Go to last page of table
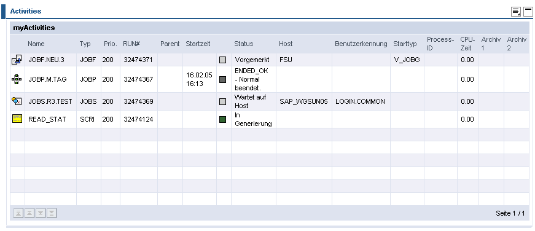Viewport: 535px width, 231px height. click(52, 213)
